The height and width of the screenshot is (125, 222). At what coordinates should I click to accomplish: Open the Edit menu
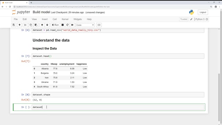pos(25,19)
